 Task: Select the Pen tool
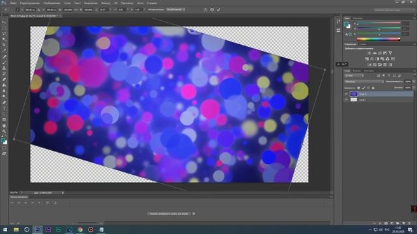4,103
